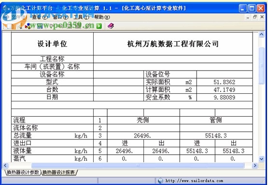This screenshot has height=185, width=268.
Task: Click the 设备名称 label cell
Action: [52, 74]
